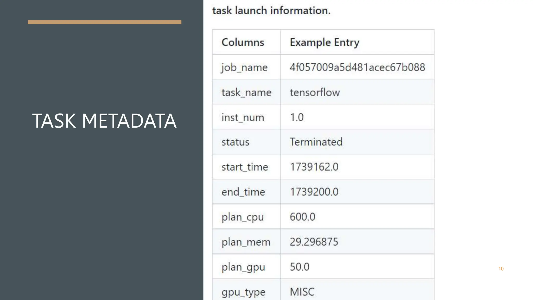
Task: Select the job hash 4f057009a5d481acec67b088
Action: point(357,67)
